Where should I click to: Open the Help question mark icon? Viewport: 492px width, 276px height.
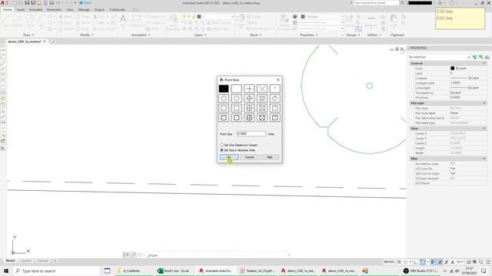pos(452,3)
